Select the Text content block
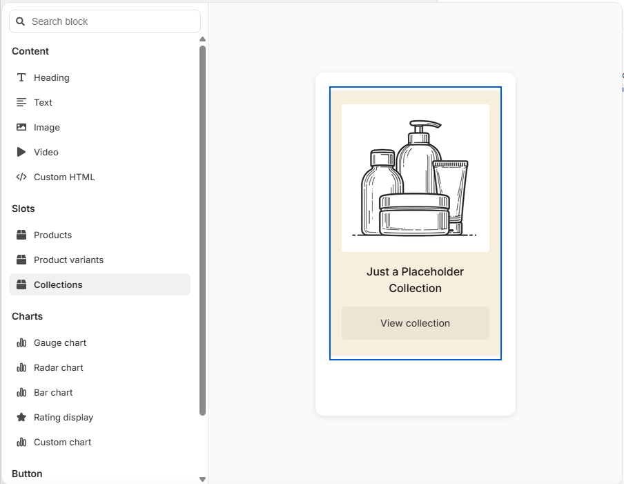 [x=43, y=102]
